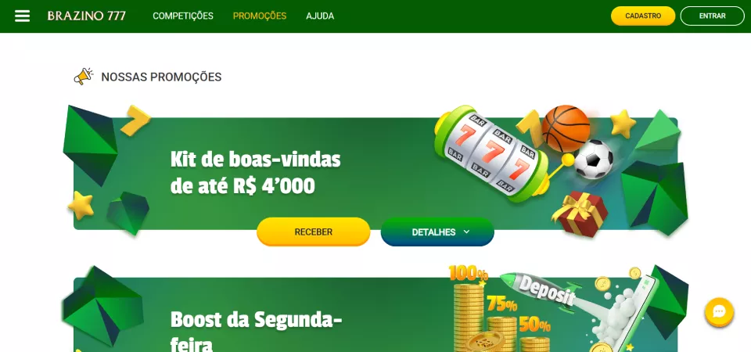Open the Boost da Segunda-feira banner
The height and width of the screenshot is (352, 751).
pos(375,314)
